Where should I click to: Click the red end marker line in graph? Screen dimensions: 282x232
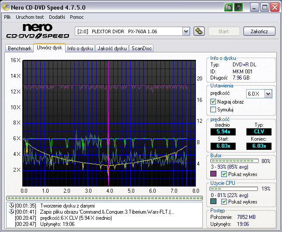pos(187,123)
